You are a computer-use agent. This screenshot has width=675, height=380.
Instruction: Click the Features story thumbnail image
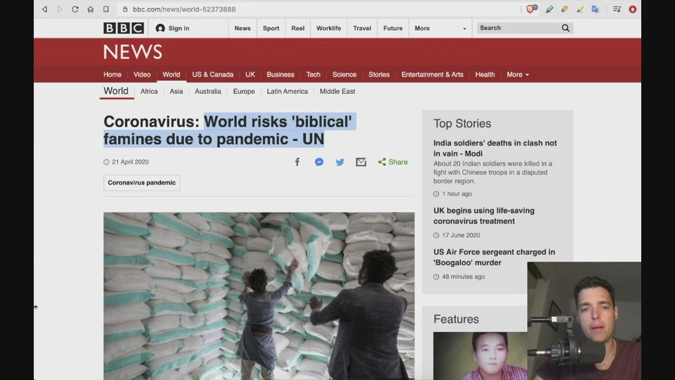click(x=480, y=356)
